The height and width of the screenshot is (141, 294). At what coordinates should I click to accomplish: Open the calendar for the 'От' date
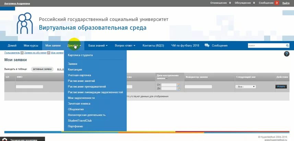(x=178, y=85)
